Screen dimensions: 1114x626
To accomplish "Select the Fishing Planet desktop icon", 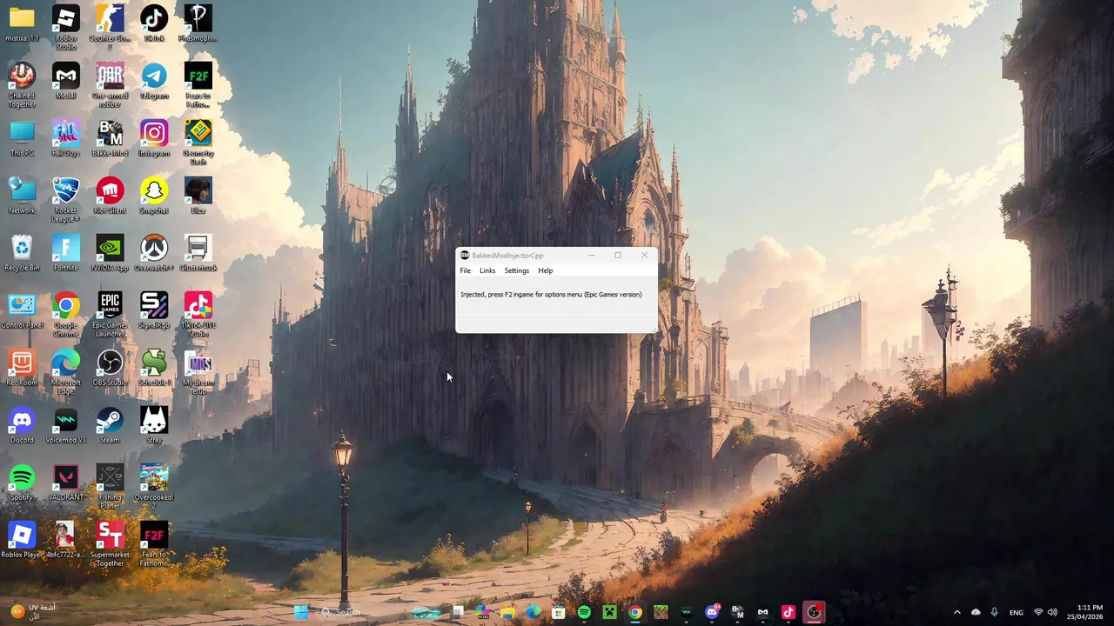I will click(x=110, y=487).
